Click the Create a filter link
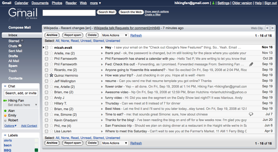Image resolution: width=278 pixels, height=152 pixels. [153, 15]
